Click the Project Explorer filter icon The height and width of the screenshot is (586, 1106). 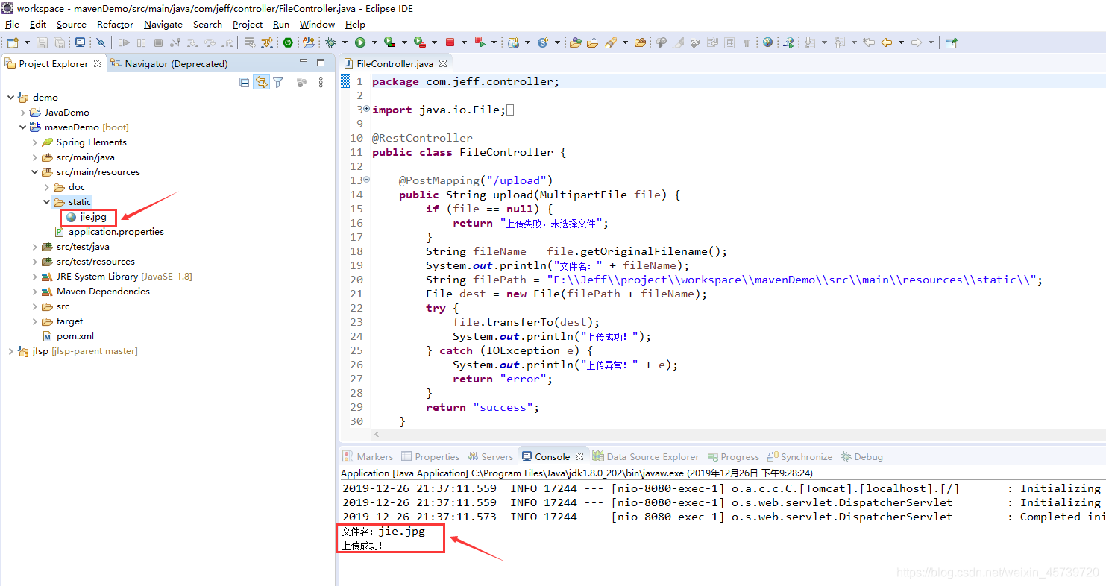point(278,83)
